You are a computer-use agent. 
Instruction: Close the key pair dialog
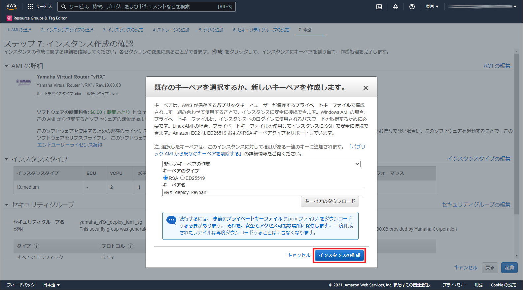tap(366, 88)
